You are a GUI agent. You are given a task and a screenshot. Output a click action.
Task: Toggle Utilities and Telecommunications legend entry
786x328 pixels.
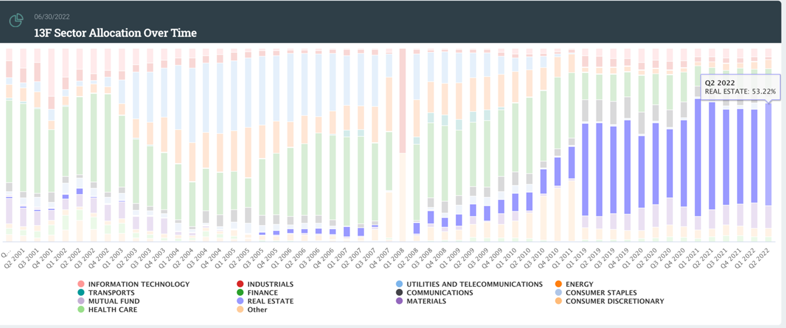474,284
